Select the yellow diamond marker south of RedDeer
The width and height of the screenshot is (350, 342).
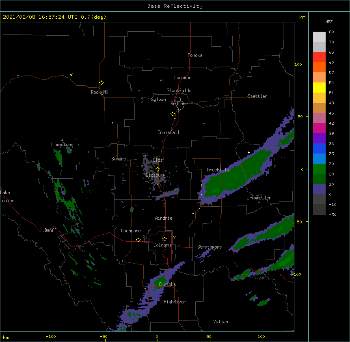point(173,114)
